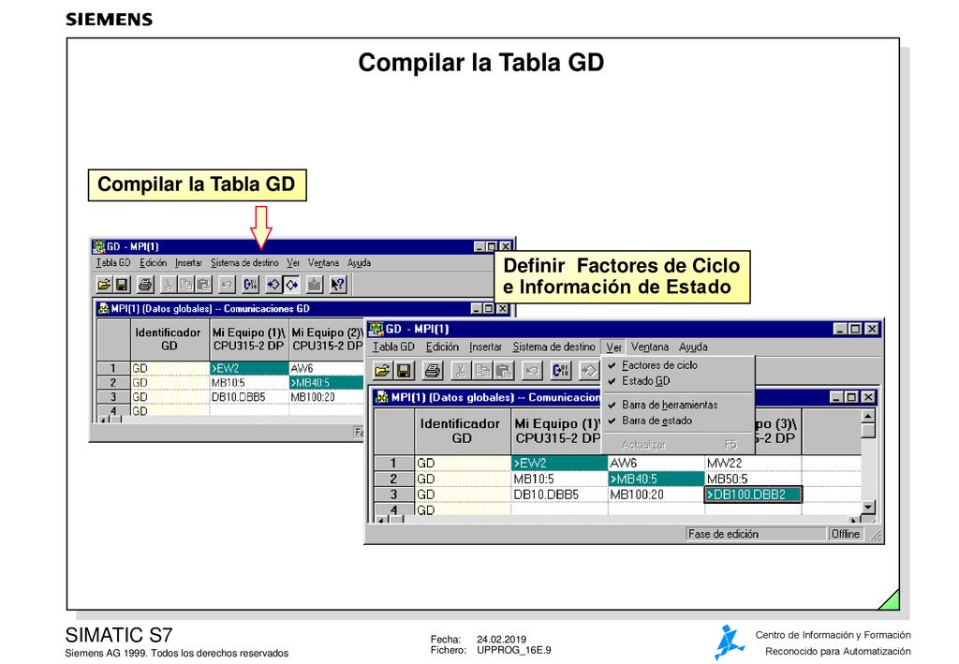Viewport: 959px width, 664px height.
Task: Click the Compile icon in the back window toolbar
Action: point(250,285)
